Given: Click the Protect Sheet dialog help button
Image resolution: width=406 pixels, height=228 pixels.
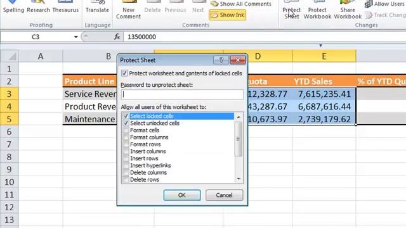Looking at the screenshot, I should click(221, 60).
